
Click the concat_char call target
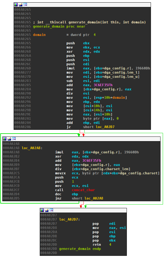[83, 190]
